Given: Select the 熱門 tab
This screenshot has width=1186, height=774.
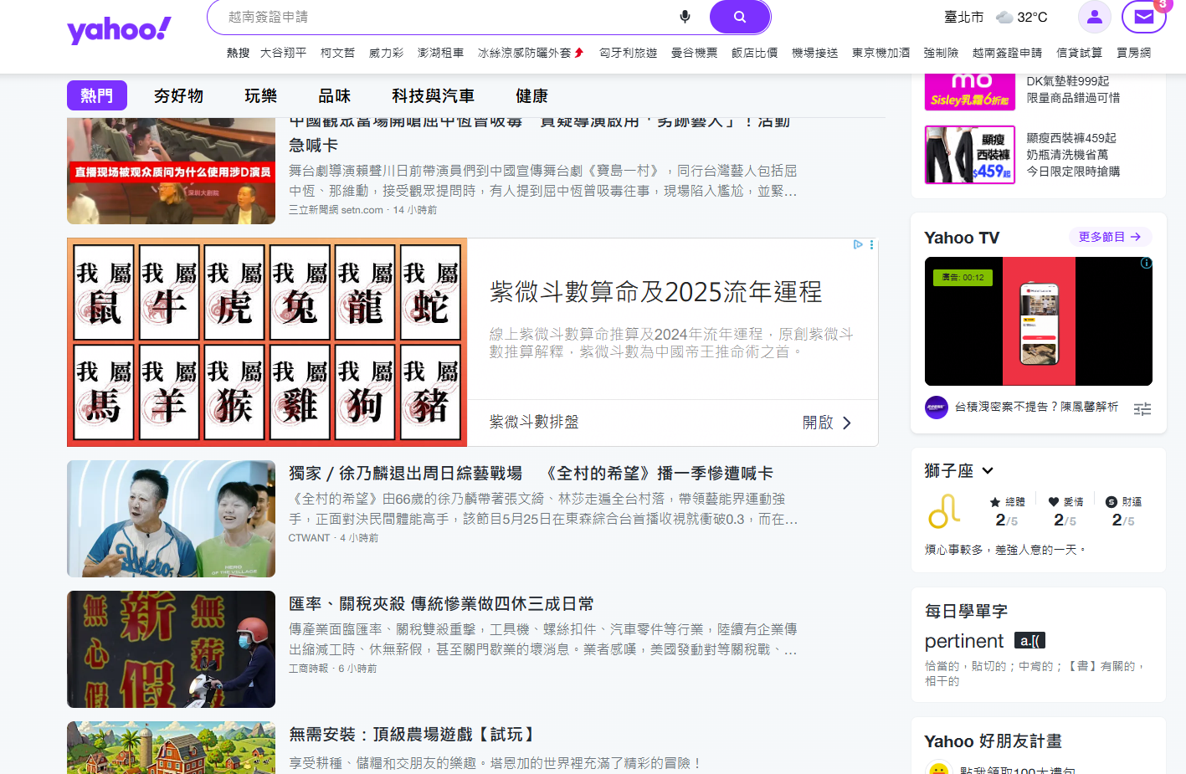Looking at the screenshot, I should (97, 95).
